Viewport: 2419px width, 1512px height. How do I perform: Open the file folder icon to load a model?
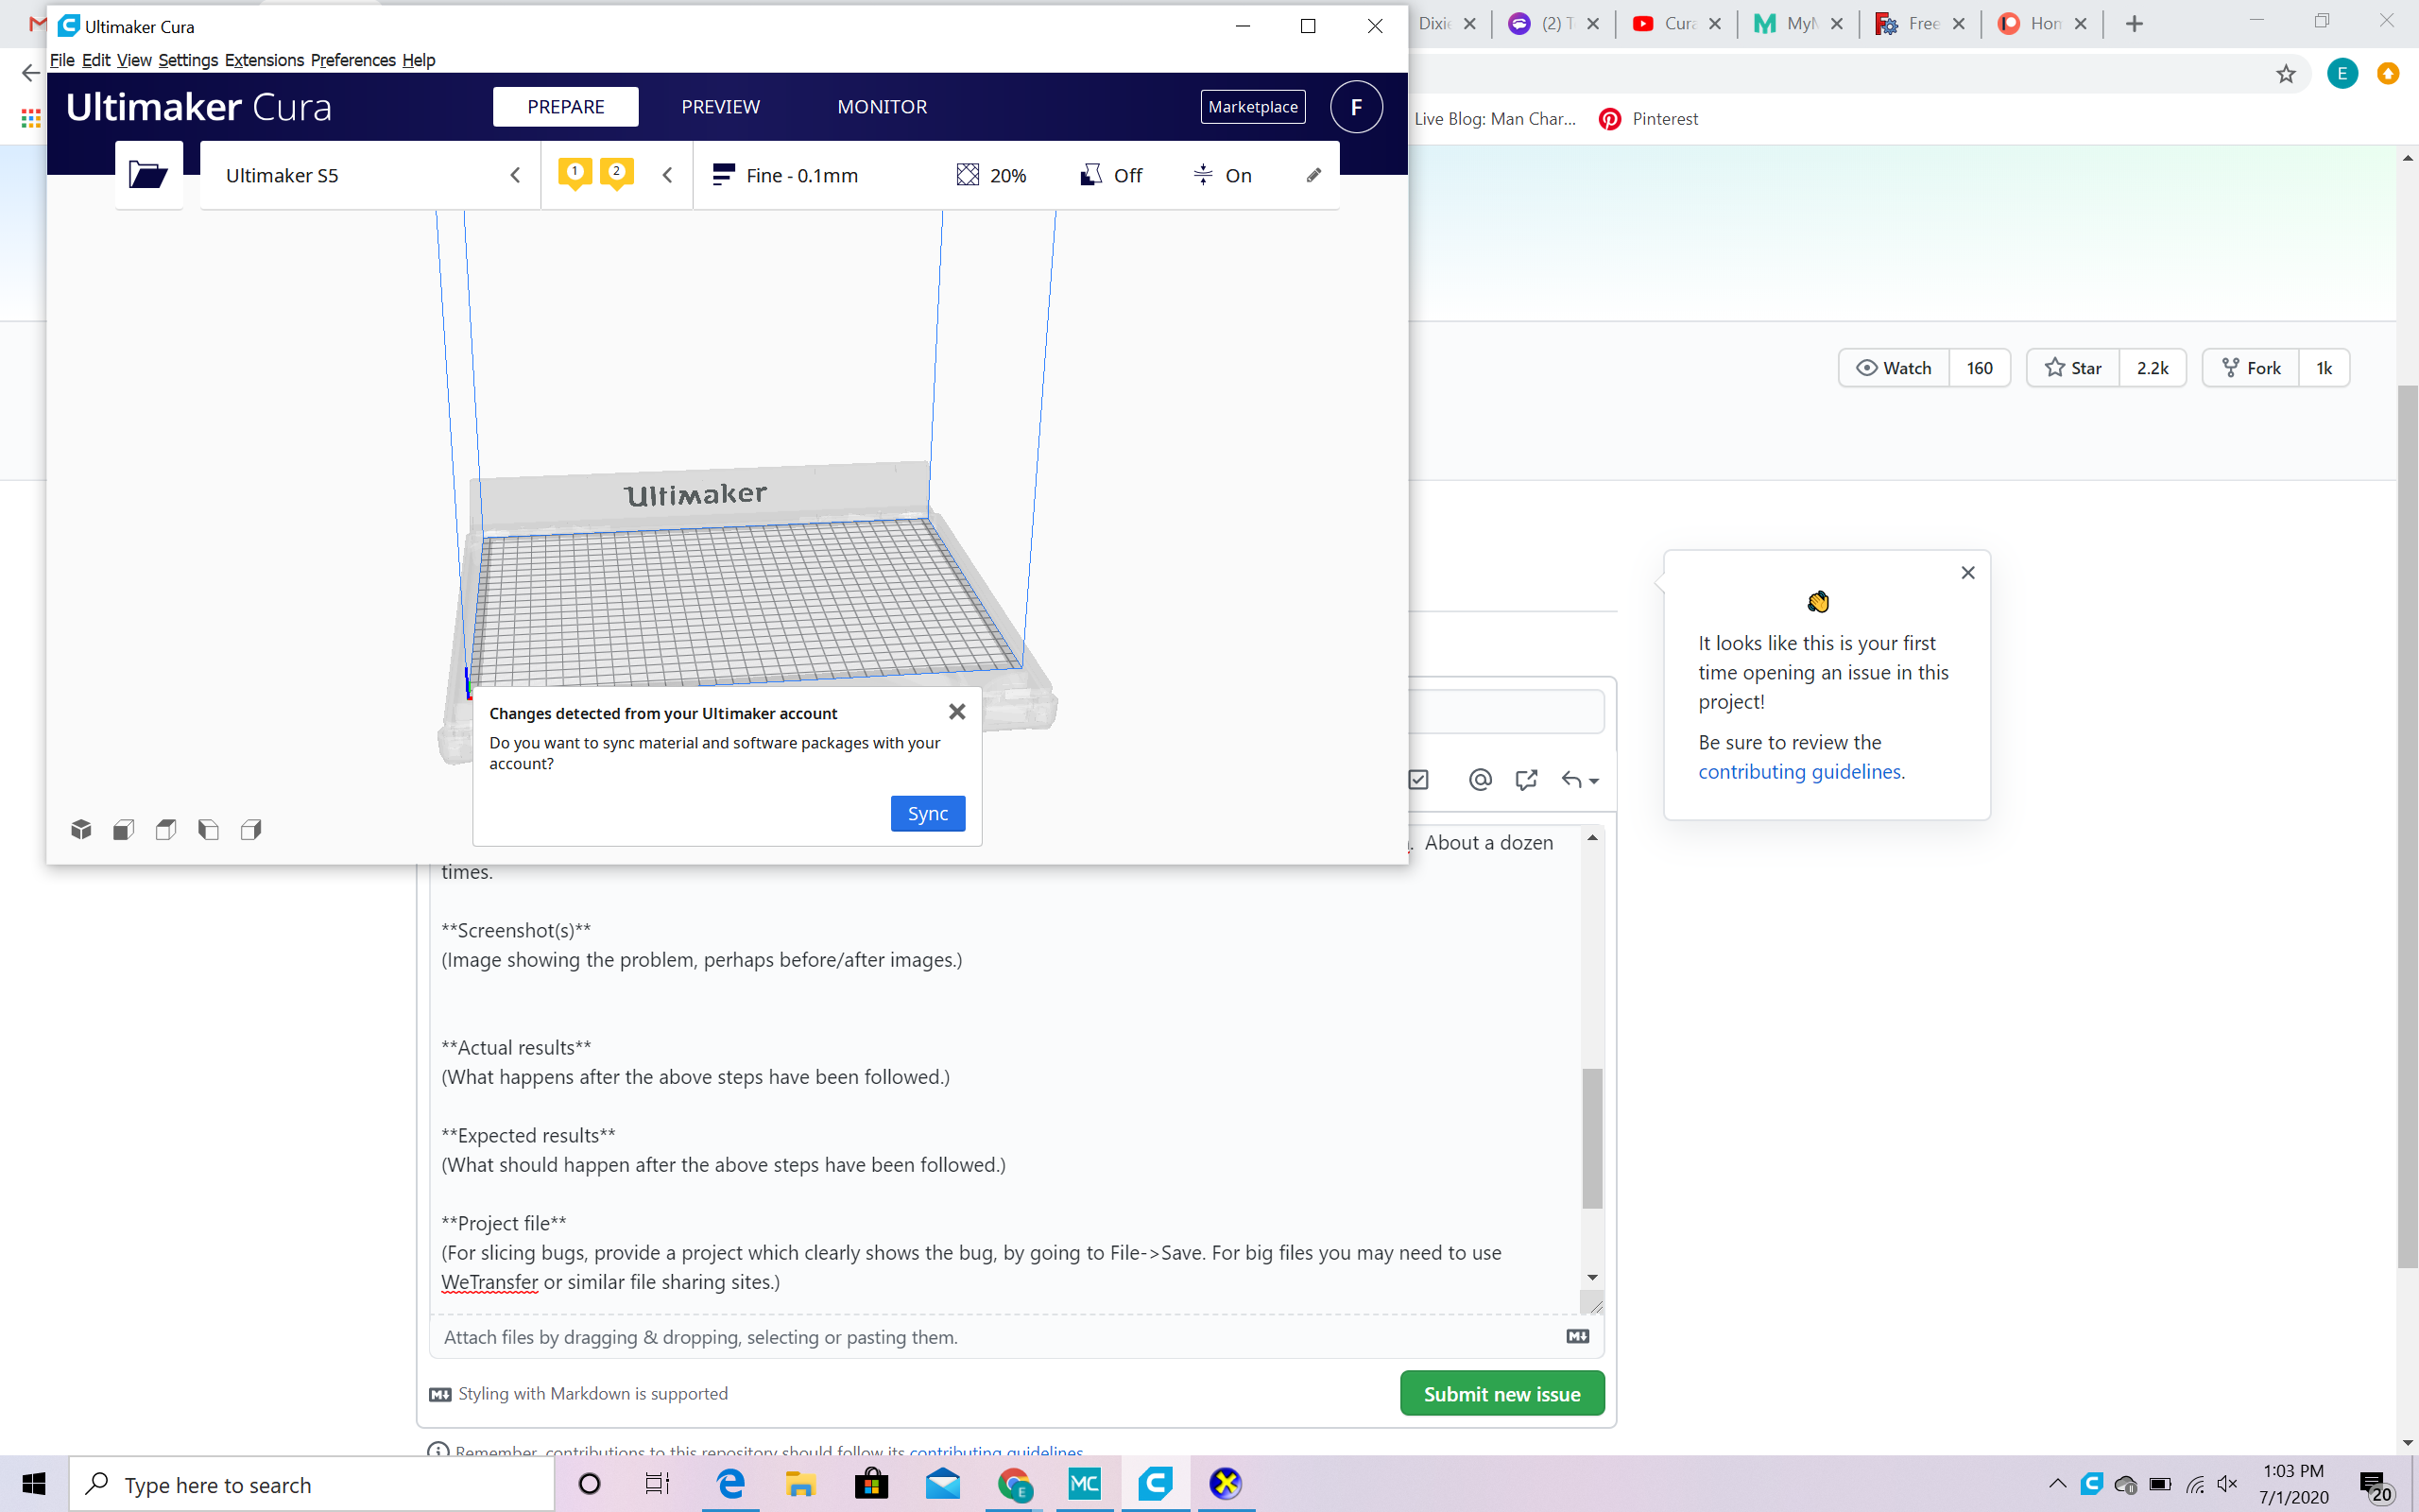(148, 175)
